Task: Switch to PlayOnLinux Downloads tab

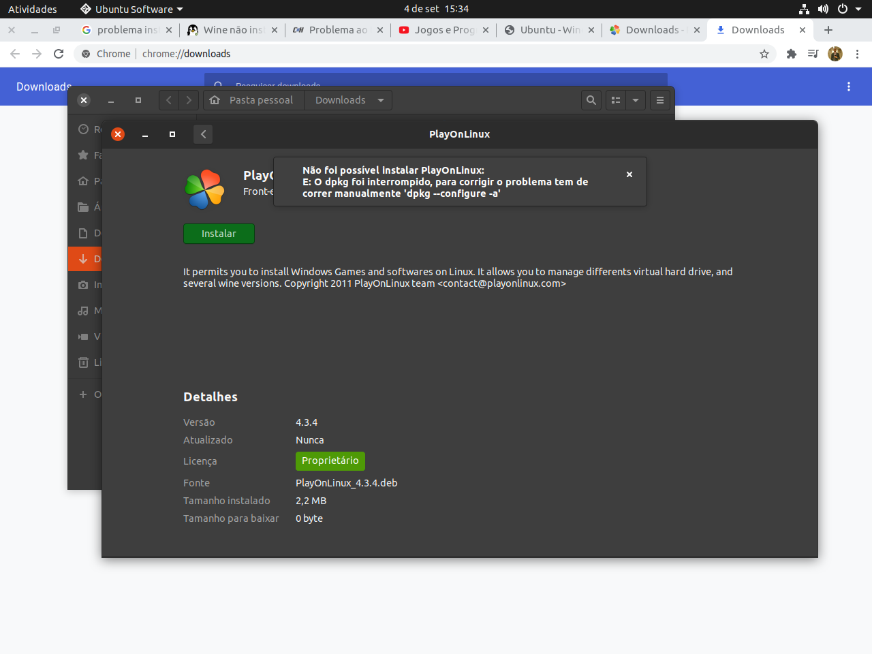Action: 655,30
